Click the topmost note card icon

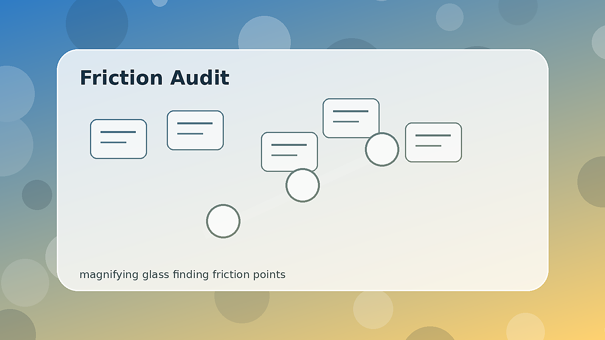tap(351, 118)
